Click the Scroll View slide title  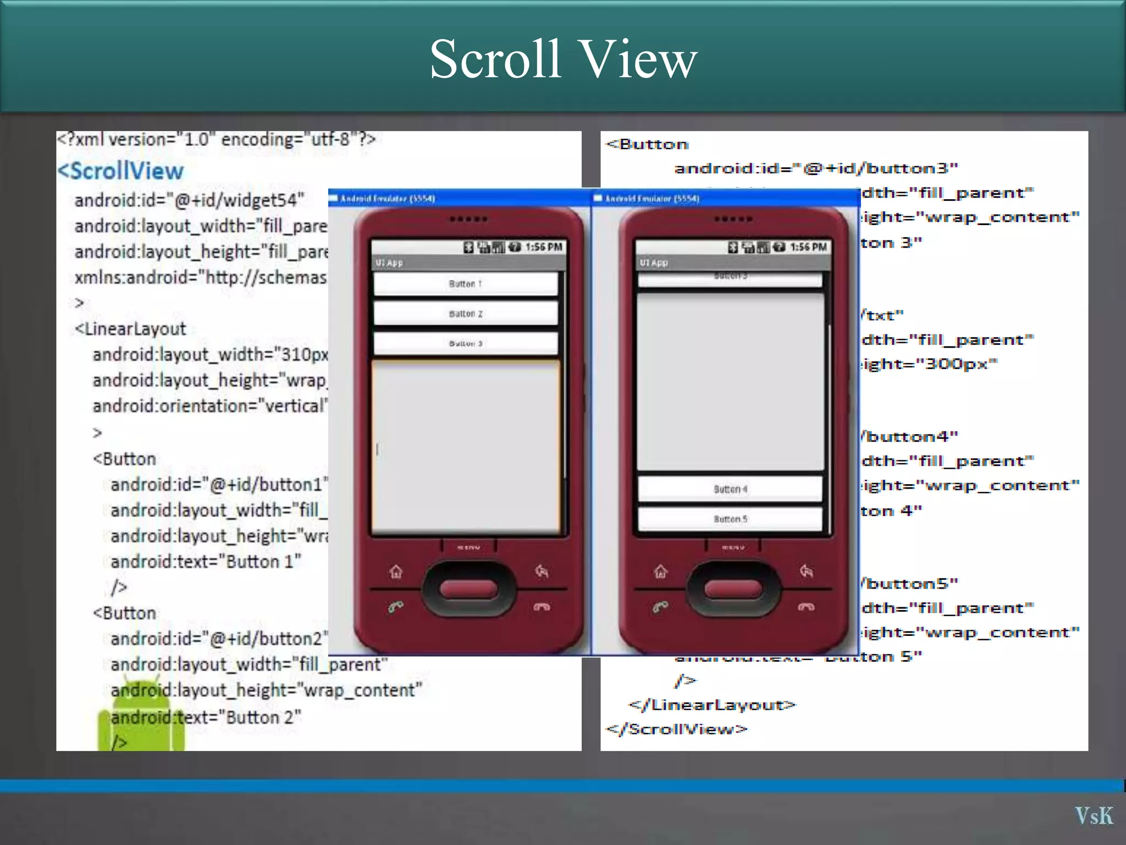click(x=563, y=59)
